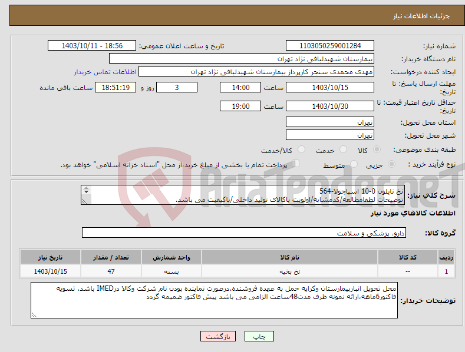Click the تعداد / مقدار column header
This screenshot has width=465, height=352.
click(x=111, y=257)
